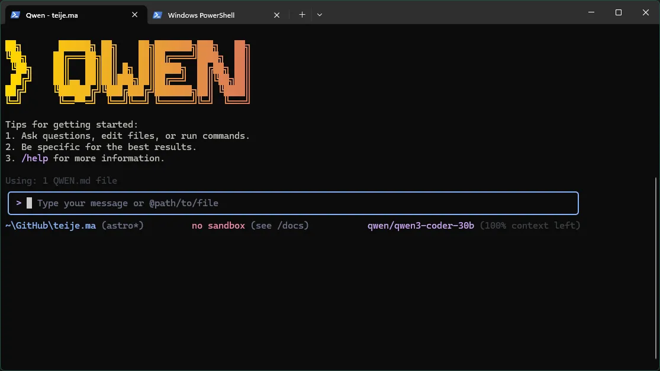Close the Windows PowerShell tab
Image resolution: width=660 pixels, height=371 pixels.
coord(276,15)
